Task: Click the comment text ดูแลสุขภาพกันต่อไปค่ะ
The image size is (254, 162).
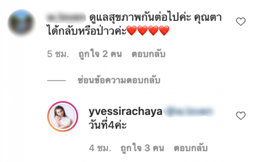Action: (140, 17)
